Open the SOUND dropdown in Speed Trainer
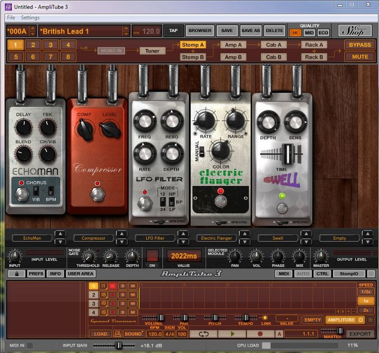This screenshot has width=379, height=353. coord(134,334)
